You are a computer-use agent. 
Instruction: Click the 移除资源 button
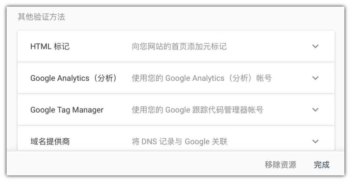point(280,165)
